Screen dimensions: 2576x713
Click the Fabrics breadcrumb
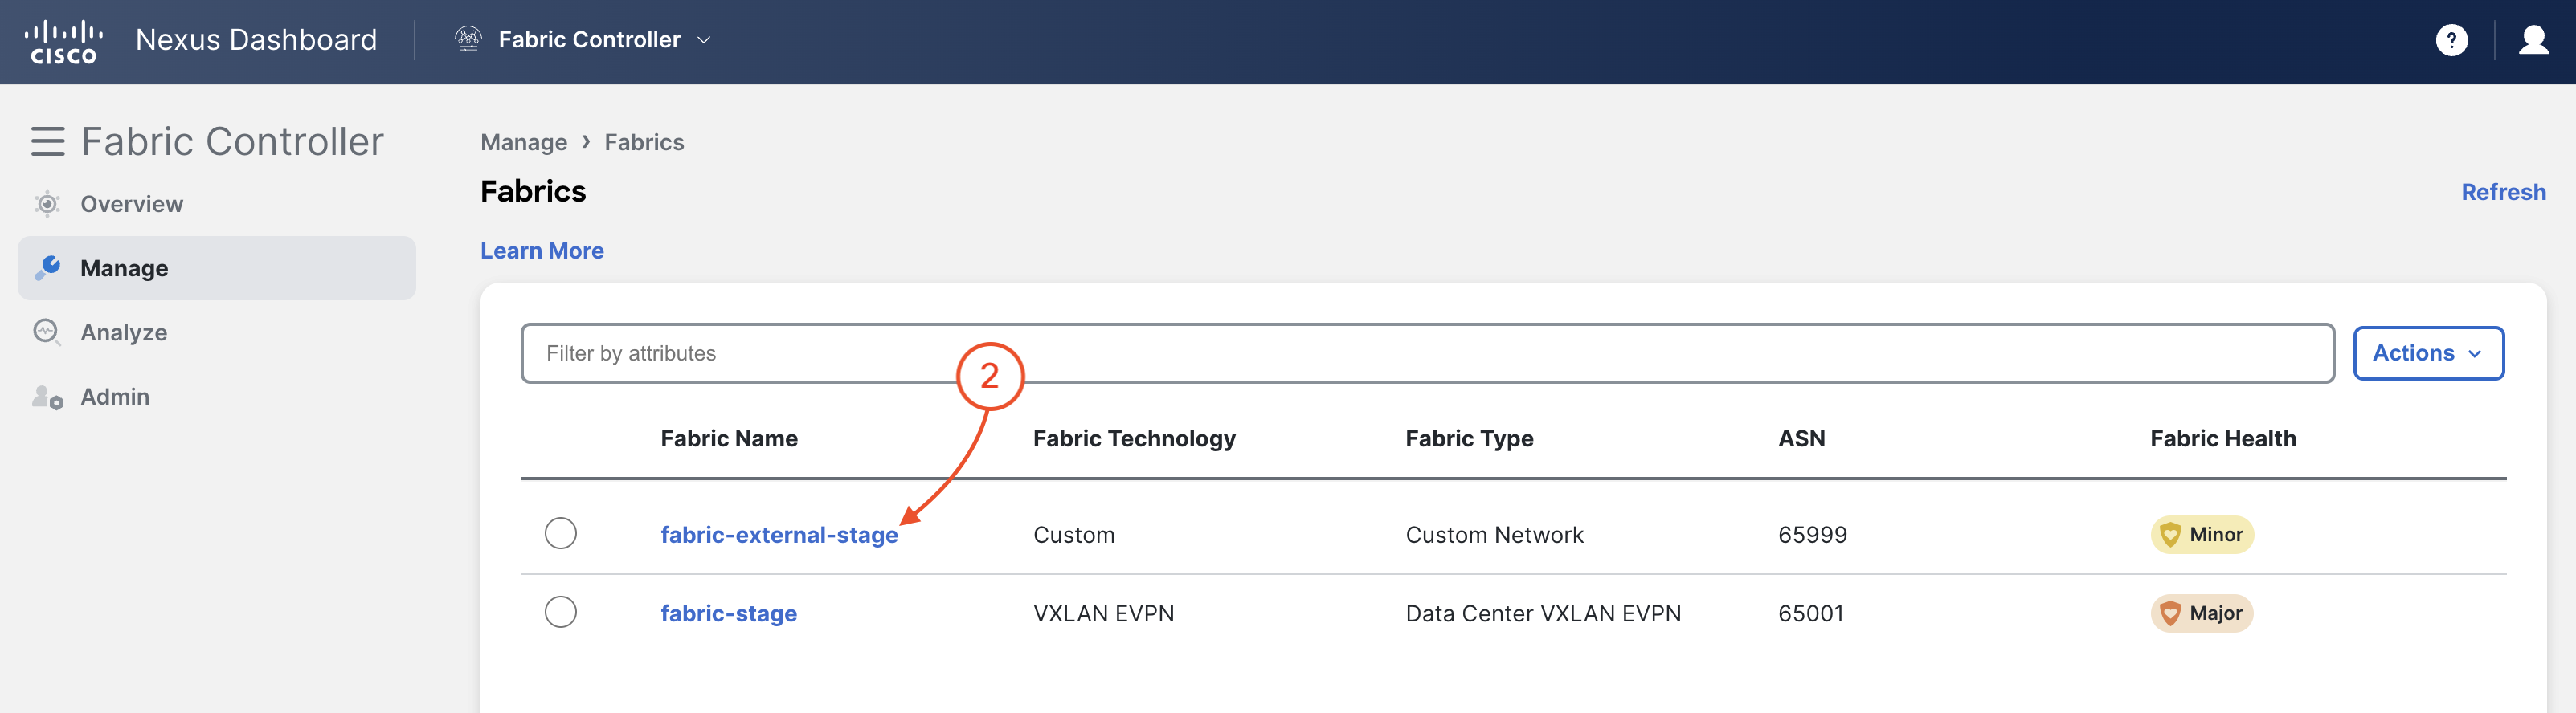[x=644, y=142]
